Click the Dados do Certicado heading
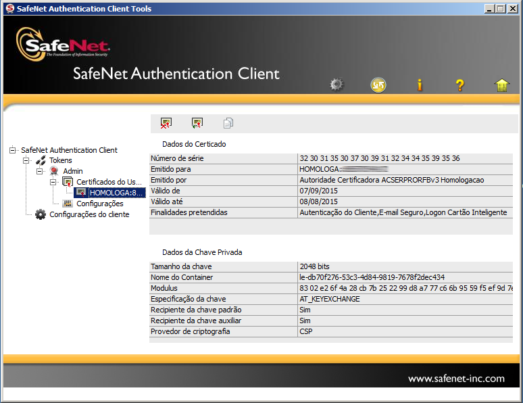 [194, 144]
